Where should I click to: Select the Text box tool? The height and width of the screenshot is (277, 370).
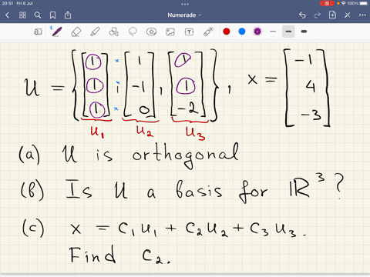tap(189, 32)
